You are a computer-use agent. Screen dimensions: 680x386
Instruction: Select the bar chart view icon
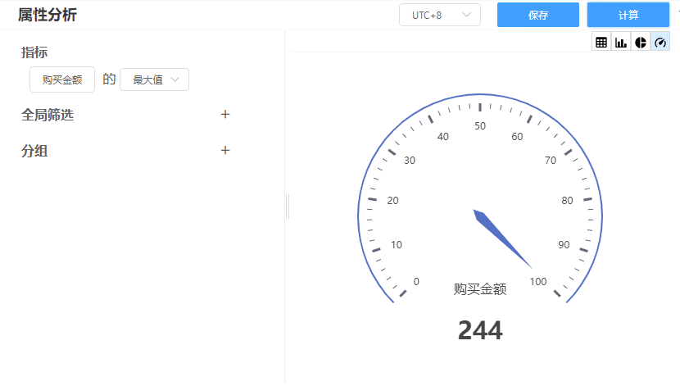coord(621,42)
